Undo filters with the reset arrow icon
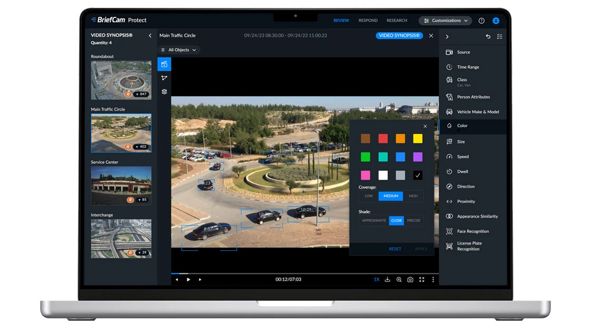Screen dimensions: 591x332 click(488, 36)
